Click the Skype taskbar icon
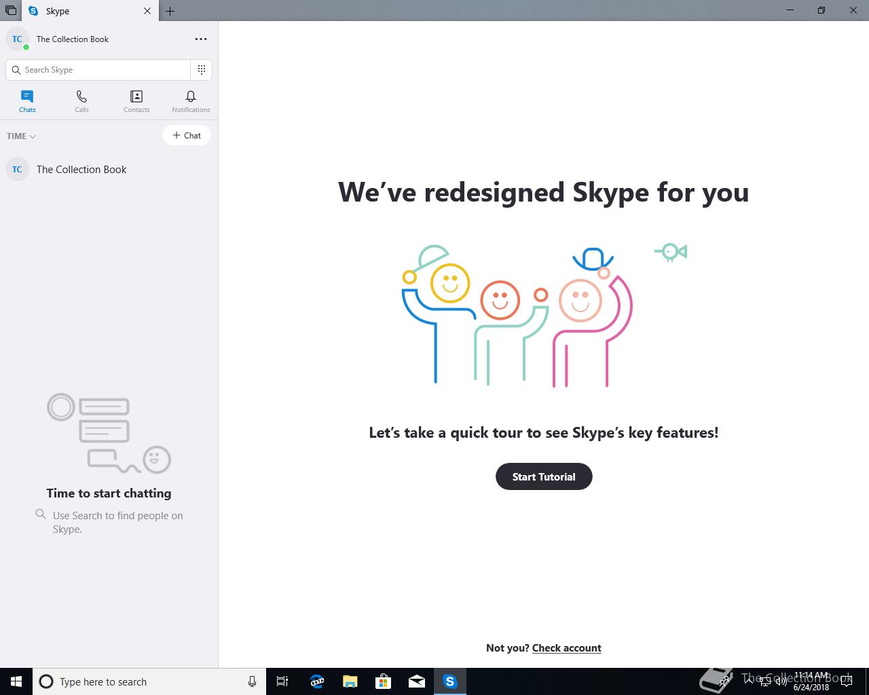Viewport: 869px width, 695px height. (x=449, y=681)
